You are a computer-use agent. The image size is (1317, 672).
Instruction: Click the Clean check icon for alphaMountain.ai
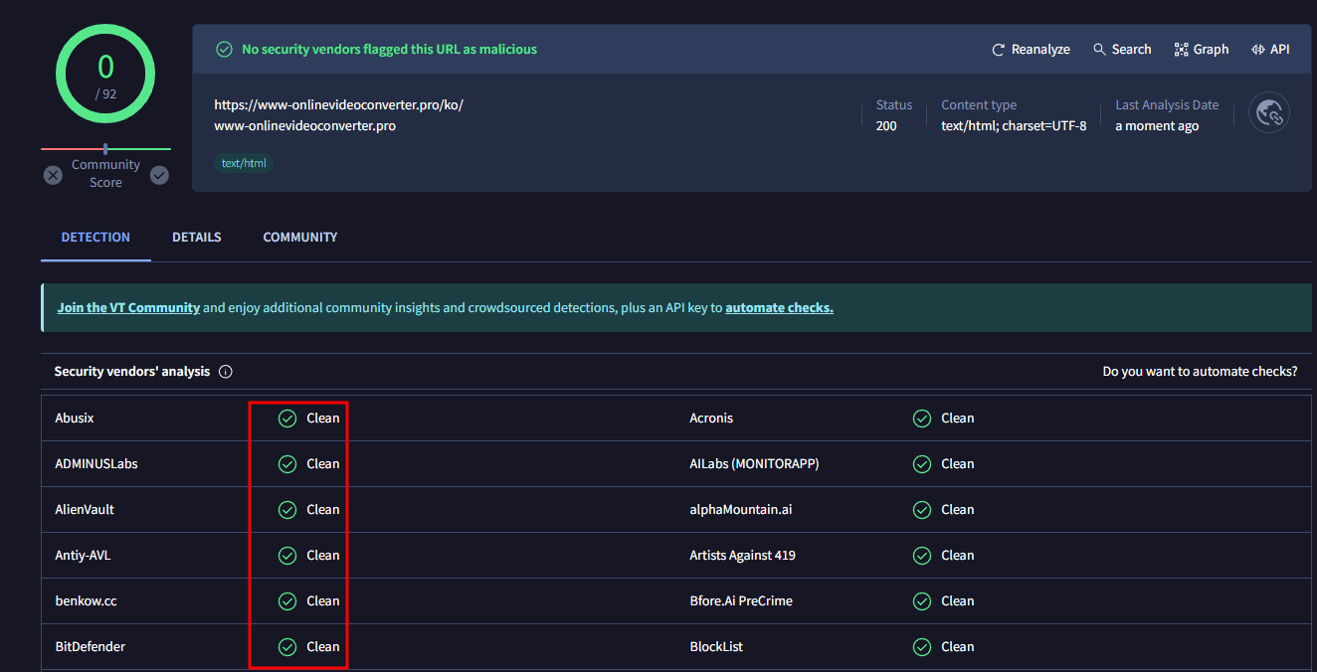point(922,510)
